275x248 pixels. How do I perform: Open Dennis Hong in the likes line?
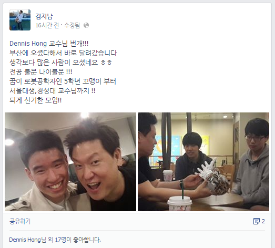pos(25,240)
